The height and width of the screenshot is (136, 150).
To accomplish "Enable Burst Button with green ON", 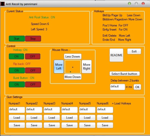I will pos(17,85).
